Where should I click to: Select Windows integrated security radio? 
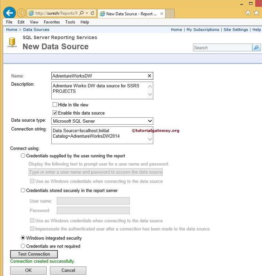[x=23, y=238]
